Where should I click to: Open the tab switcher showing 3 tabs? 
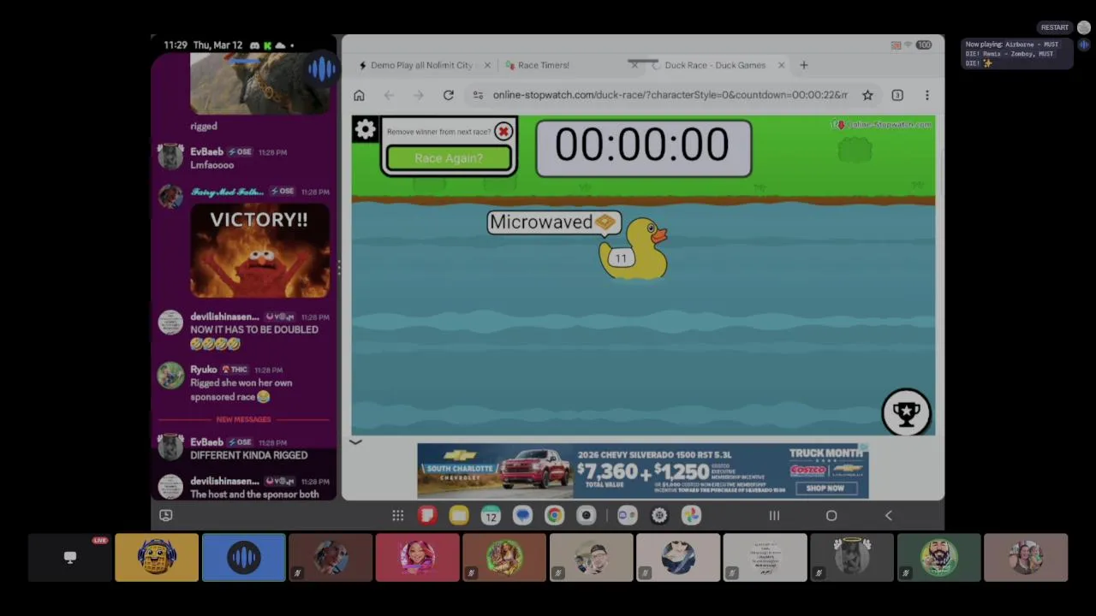[897, 95]
